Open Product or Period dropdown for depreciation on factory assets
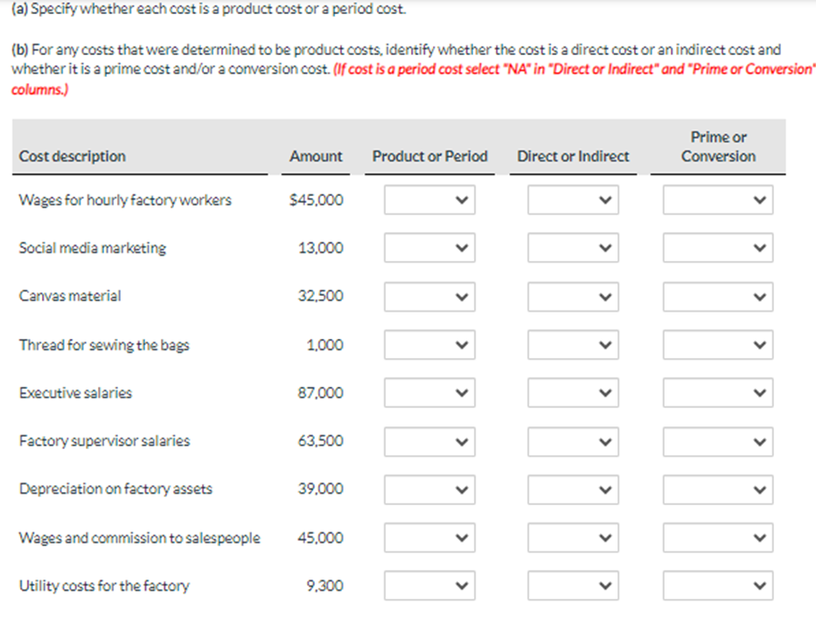The height and width of the screenshot is (632, 816). click(x=429, y=489)
